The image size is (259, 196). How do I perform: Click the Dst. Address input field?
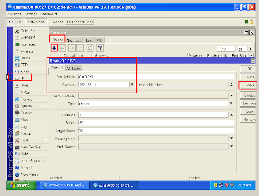pyautogui.click(x=156, y=76)
